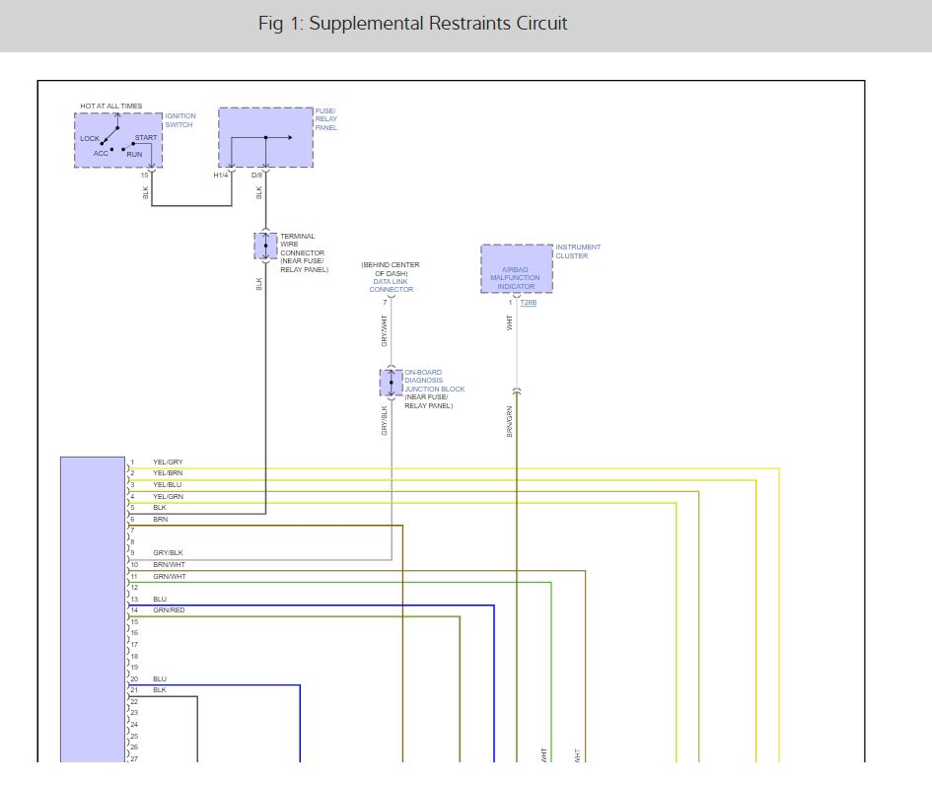The image size is (932, 785).
Task: Click the 'HOT AT ALL TIMES' label
Action: tap(111, 106)
